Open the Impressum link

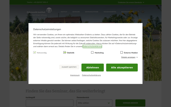(75, 75)
